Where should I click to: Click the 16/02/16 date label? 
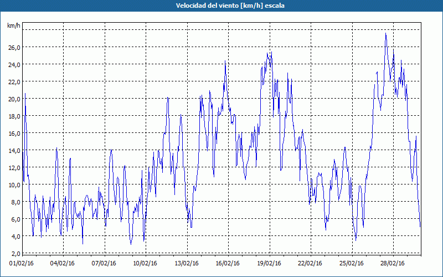point(228,264)
